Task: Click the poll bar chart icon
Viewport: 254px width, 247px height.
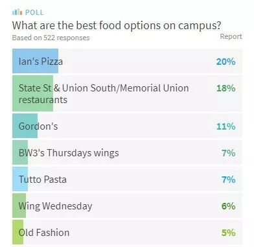Action: [17, 12]
